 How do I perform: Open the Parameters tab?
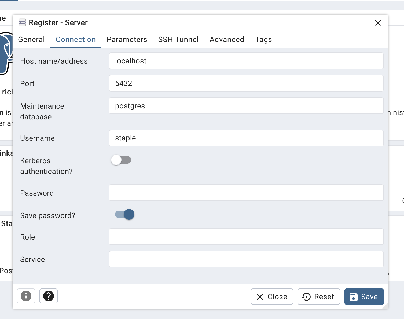tap(127, 40)
